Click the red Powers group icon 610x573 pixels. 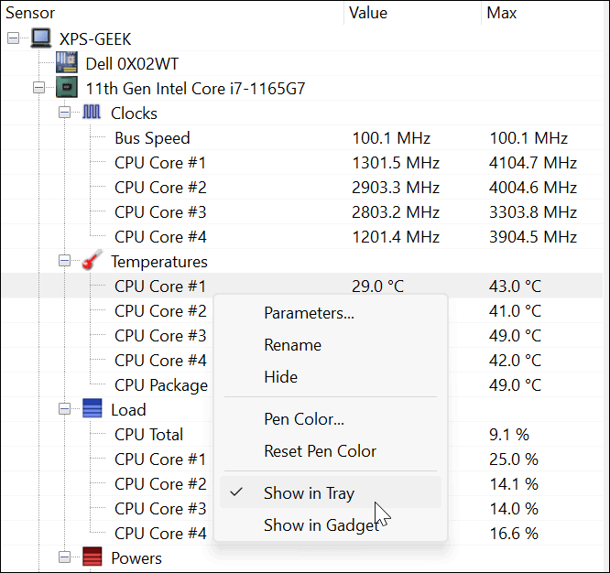(x=92, y=557)
